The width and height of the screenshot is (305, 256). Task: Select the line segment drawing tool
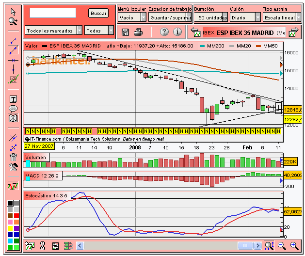click(13, 41)
